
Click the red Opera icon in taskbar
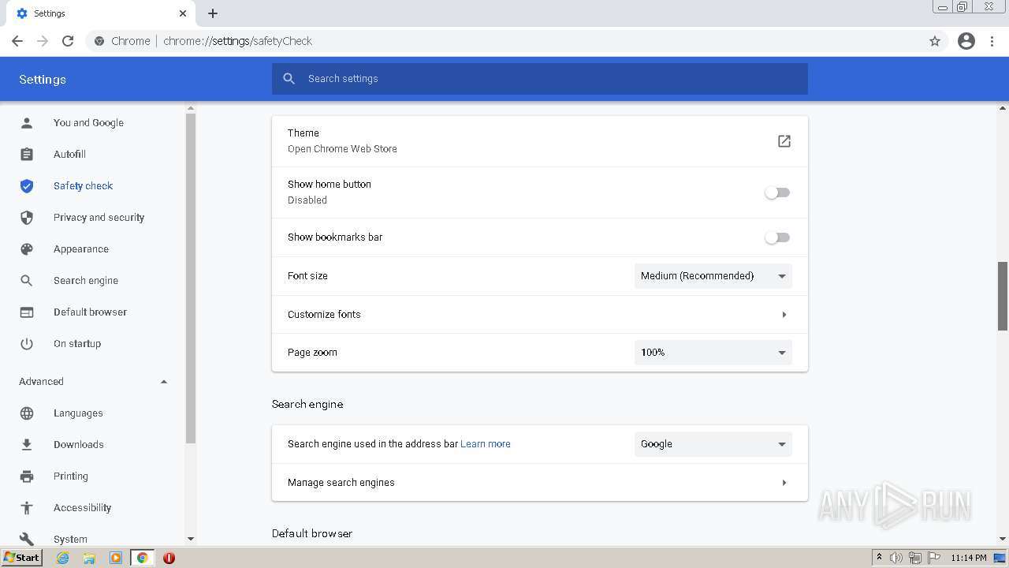(169, 558)
